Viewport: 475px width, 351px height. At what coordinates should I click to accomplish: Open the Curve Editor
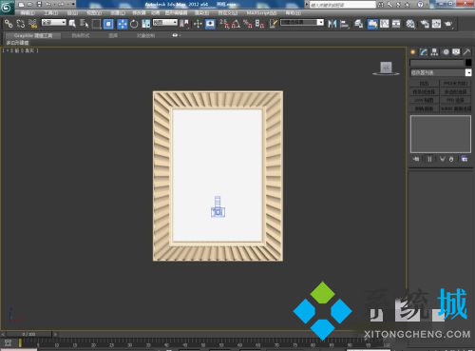[x=384, y=24]
